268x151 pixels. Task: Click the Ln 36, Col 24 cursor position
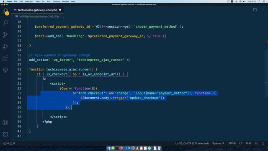192,143
